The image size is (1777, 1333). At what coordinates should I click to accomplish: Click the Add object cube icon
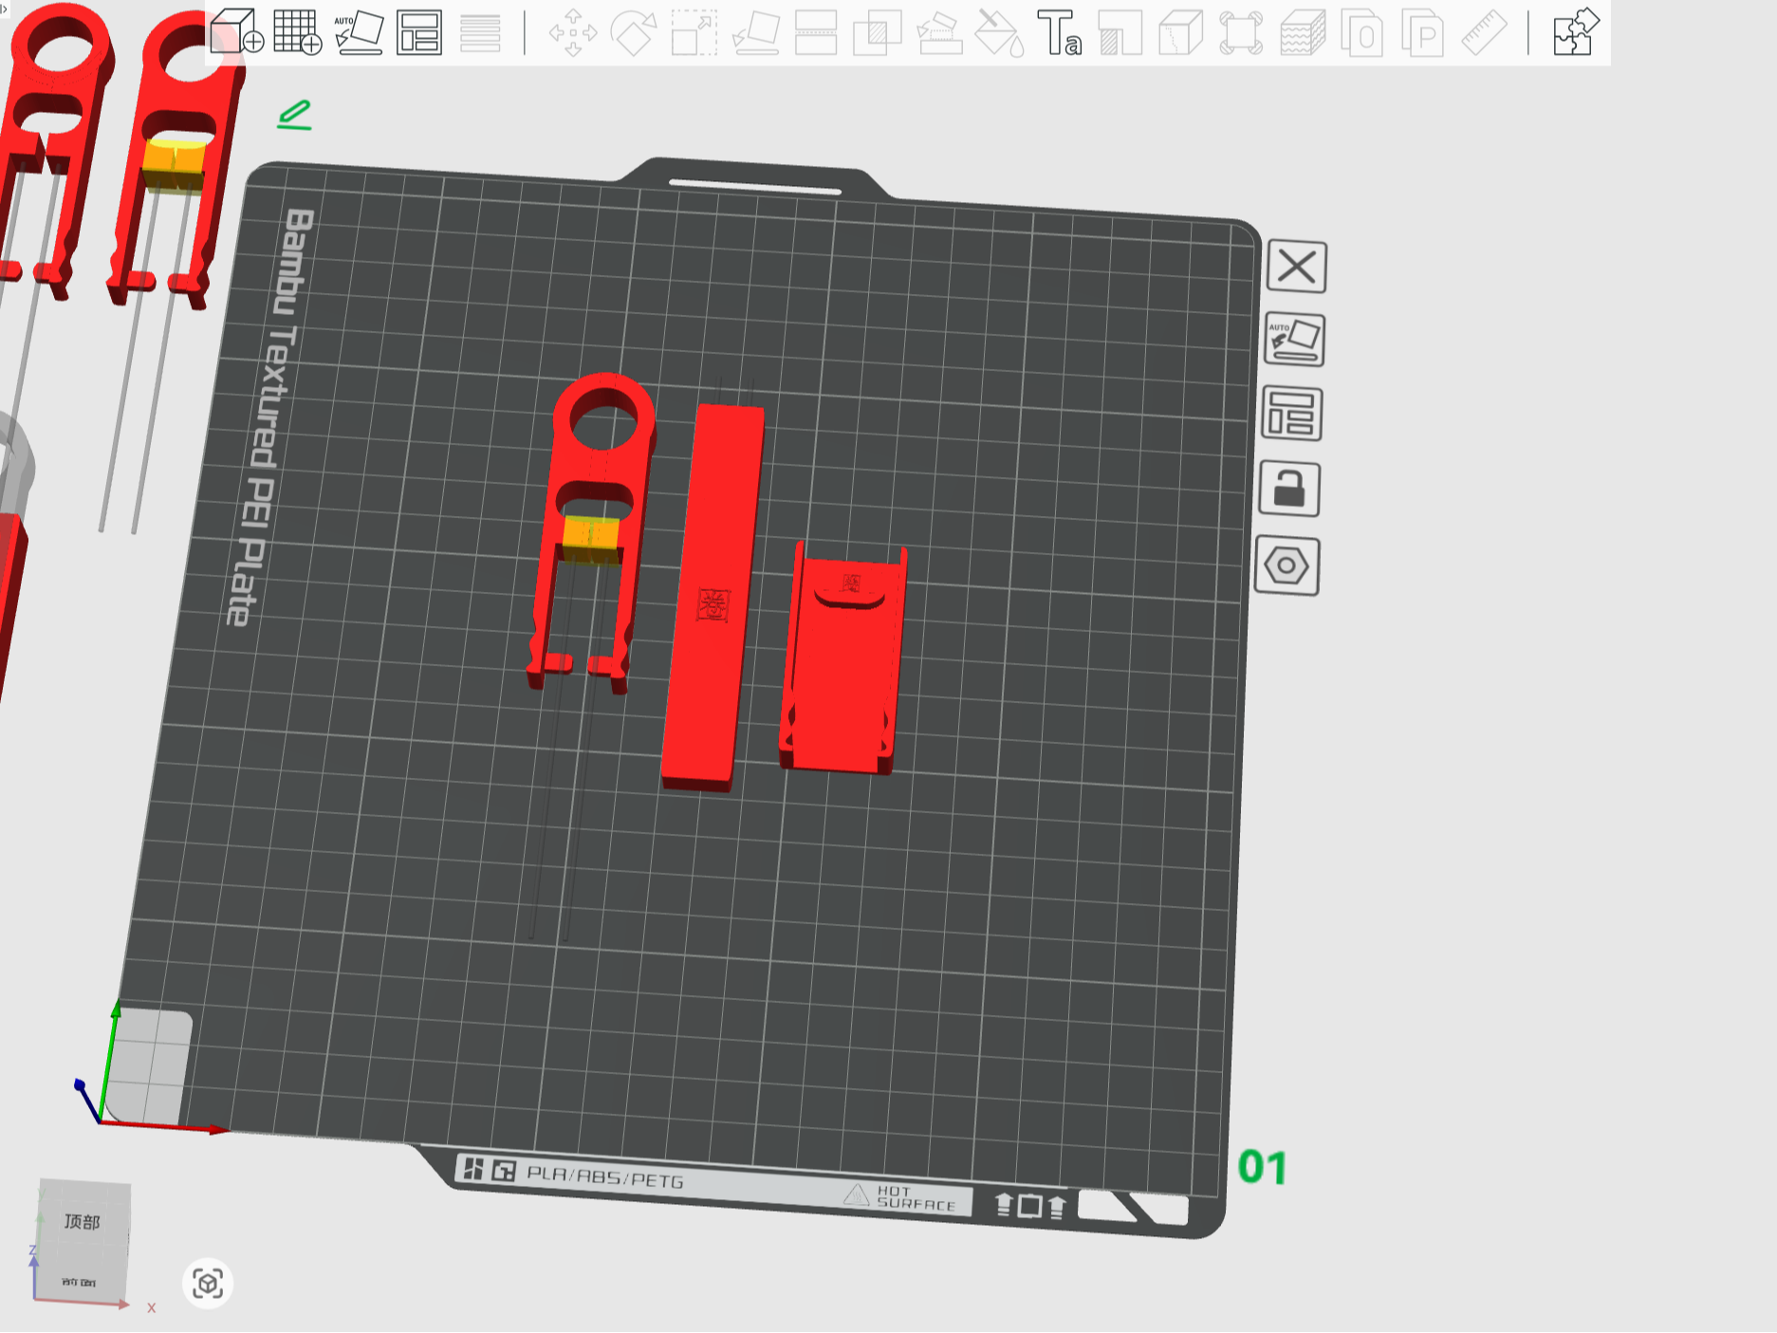[236, 32]
